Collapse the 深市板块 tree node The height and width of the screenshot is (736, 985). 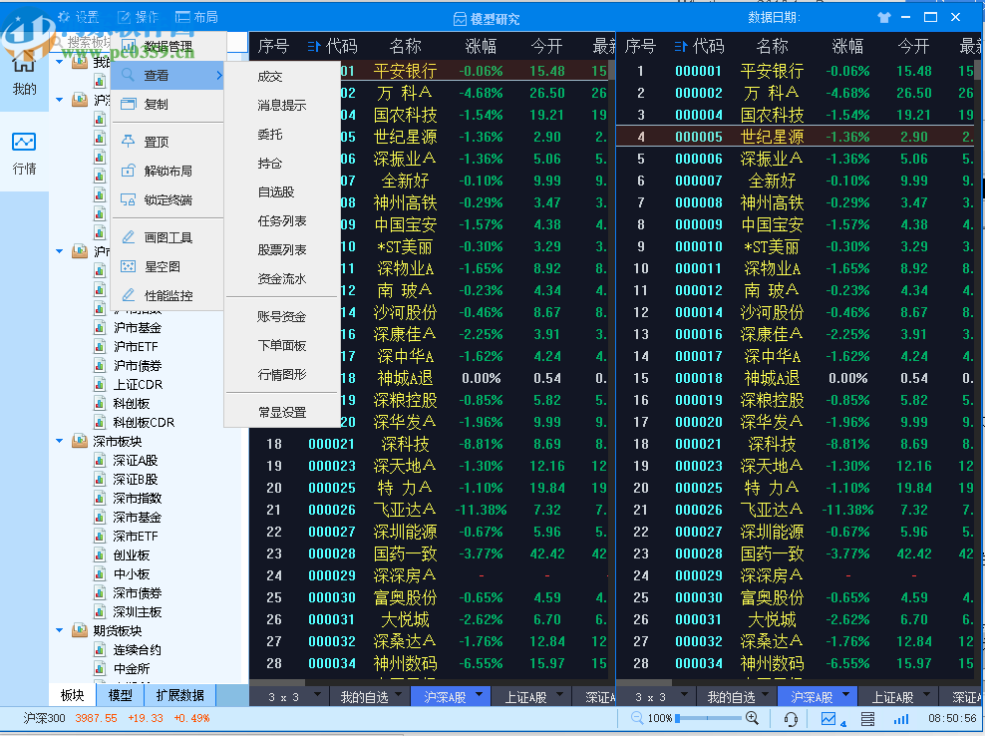tap(60, 441)
